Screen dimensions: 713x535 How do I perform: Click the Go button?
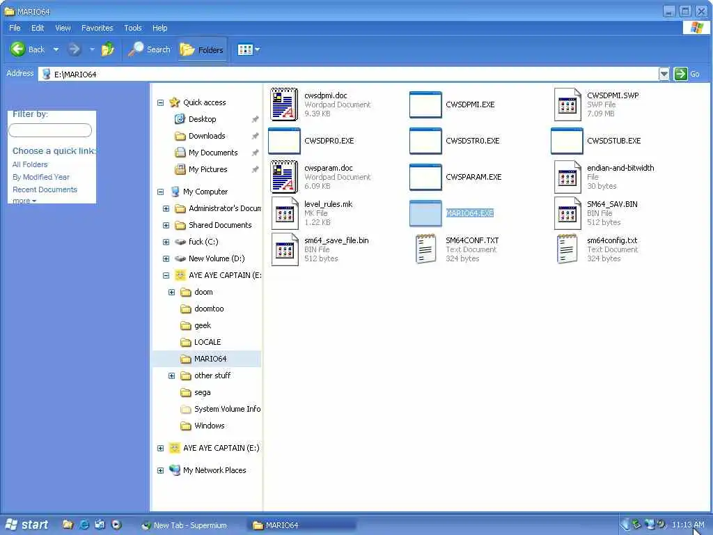(687, 74)
